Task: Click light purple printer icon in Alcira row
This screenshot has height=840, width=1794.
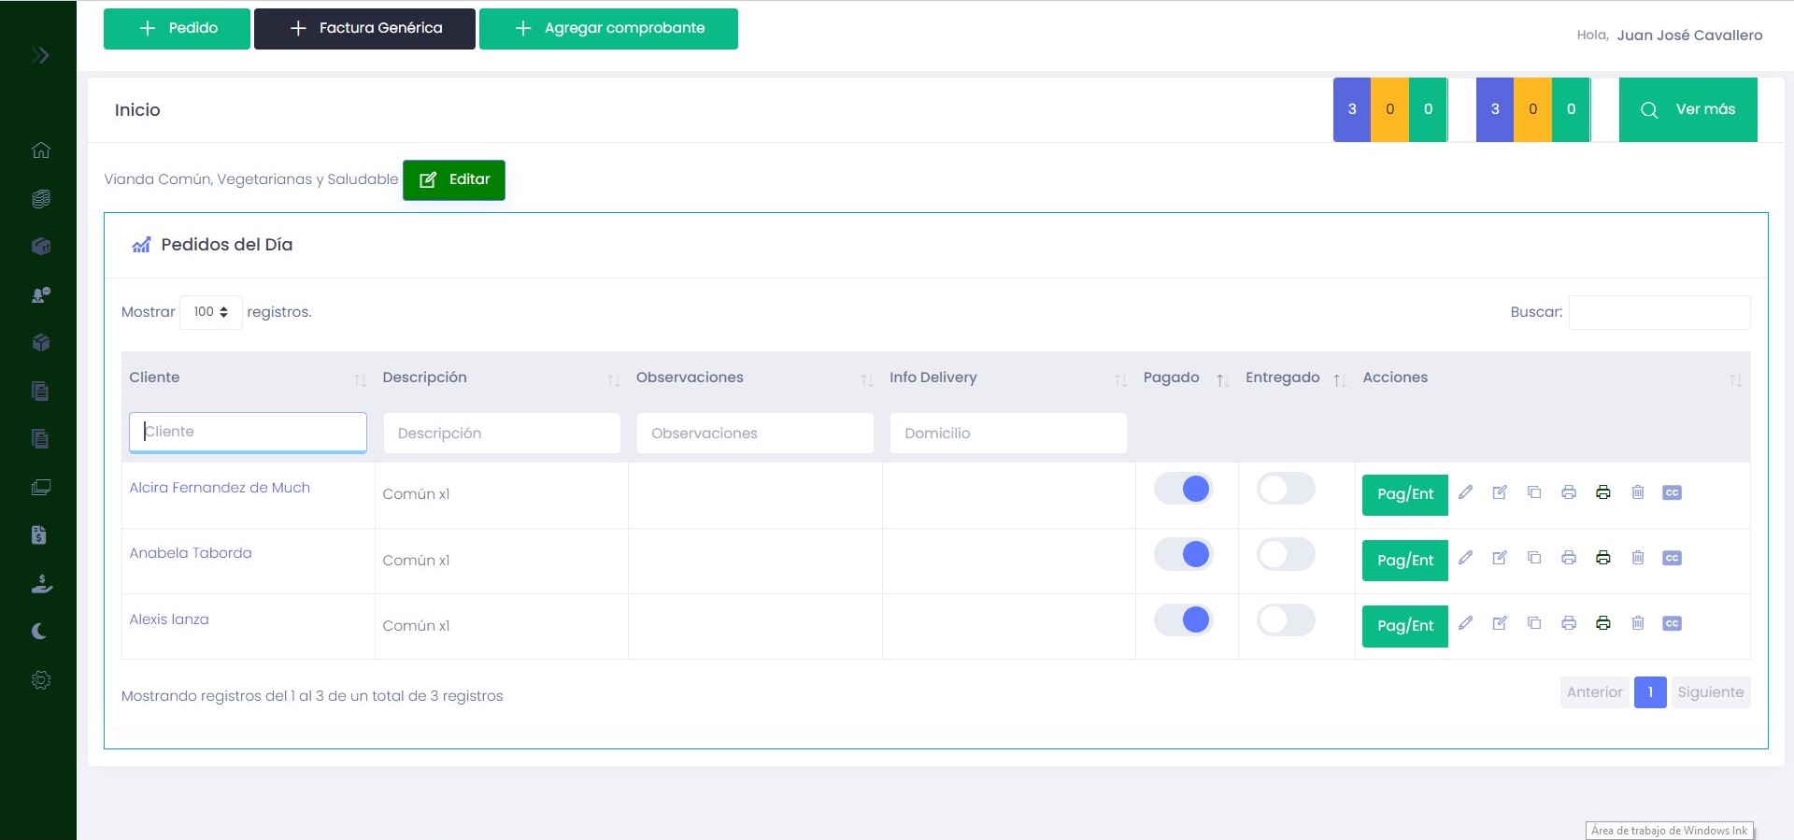Action: (1569, 492)
